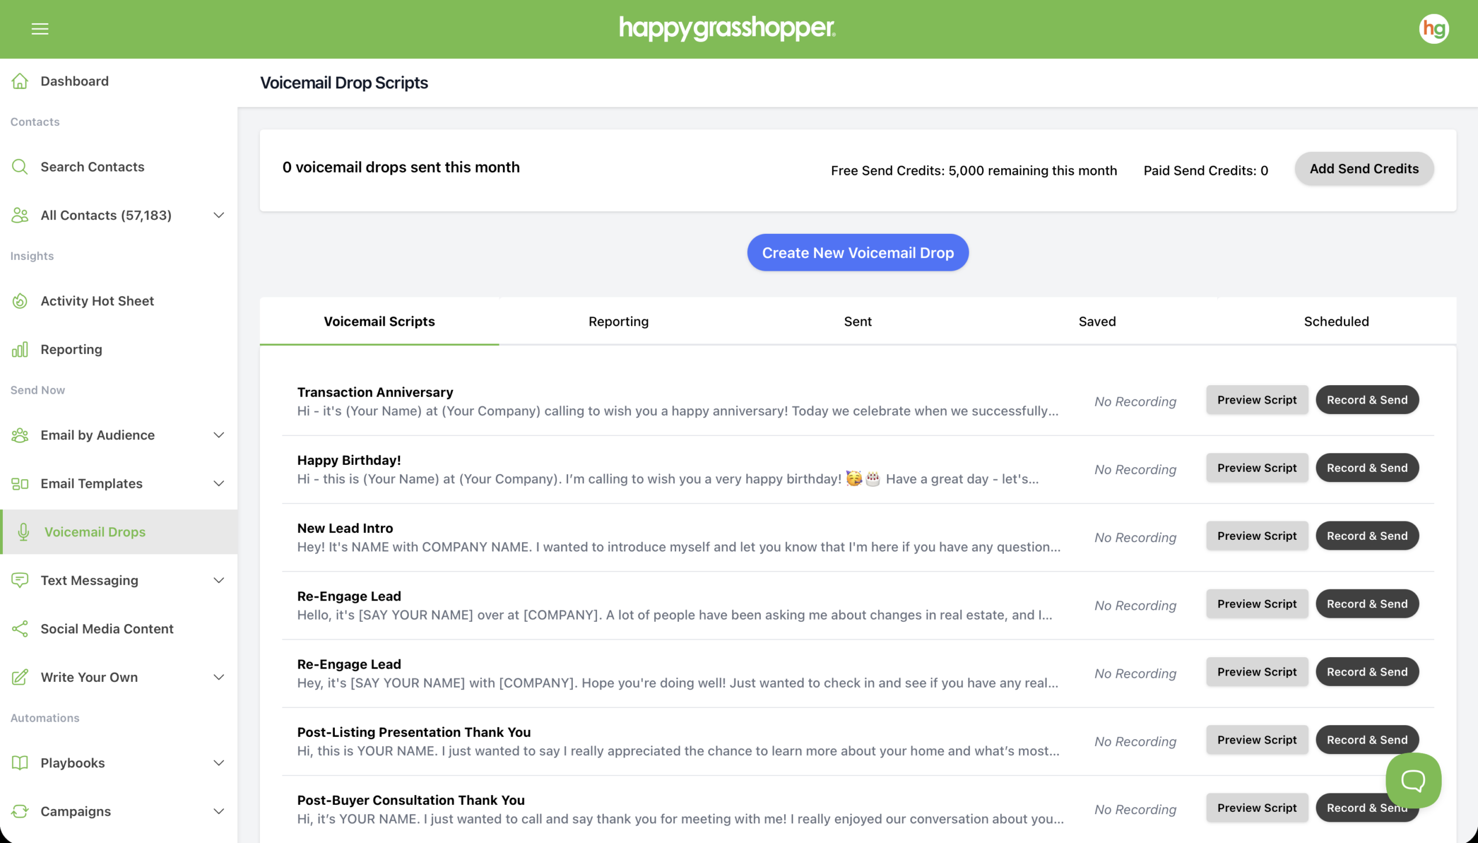Open the hamburger menu icon
The height and width of the screenshot is (843, 1478).
(40, 28)
